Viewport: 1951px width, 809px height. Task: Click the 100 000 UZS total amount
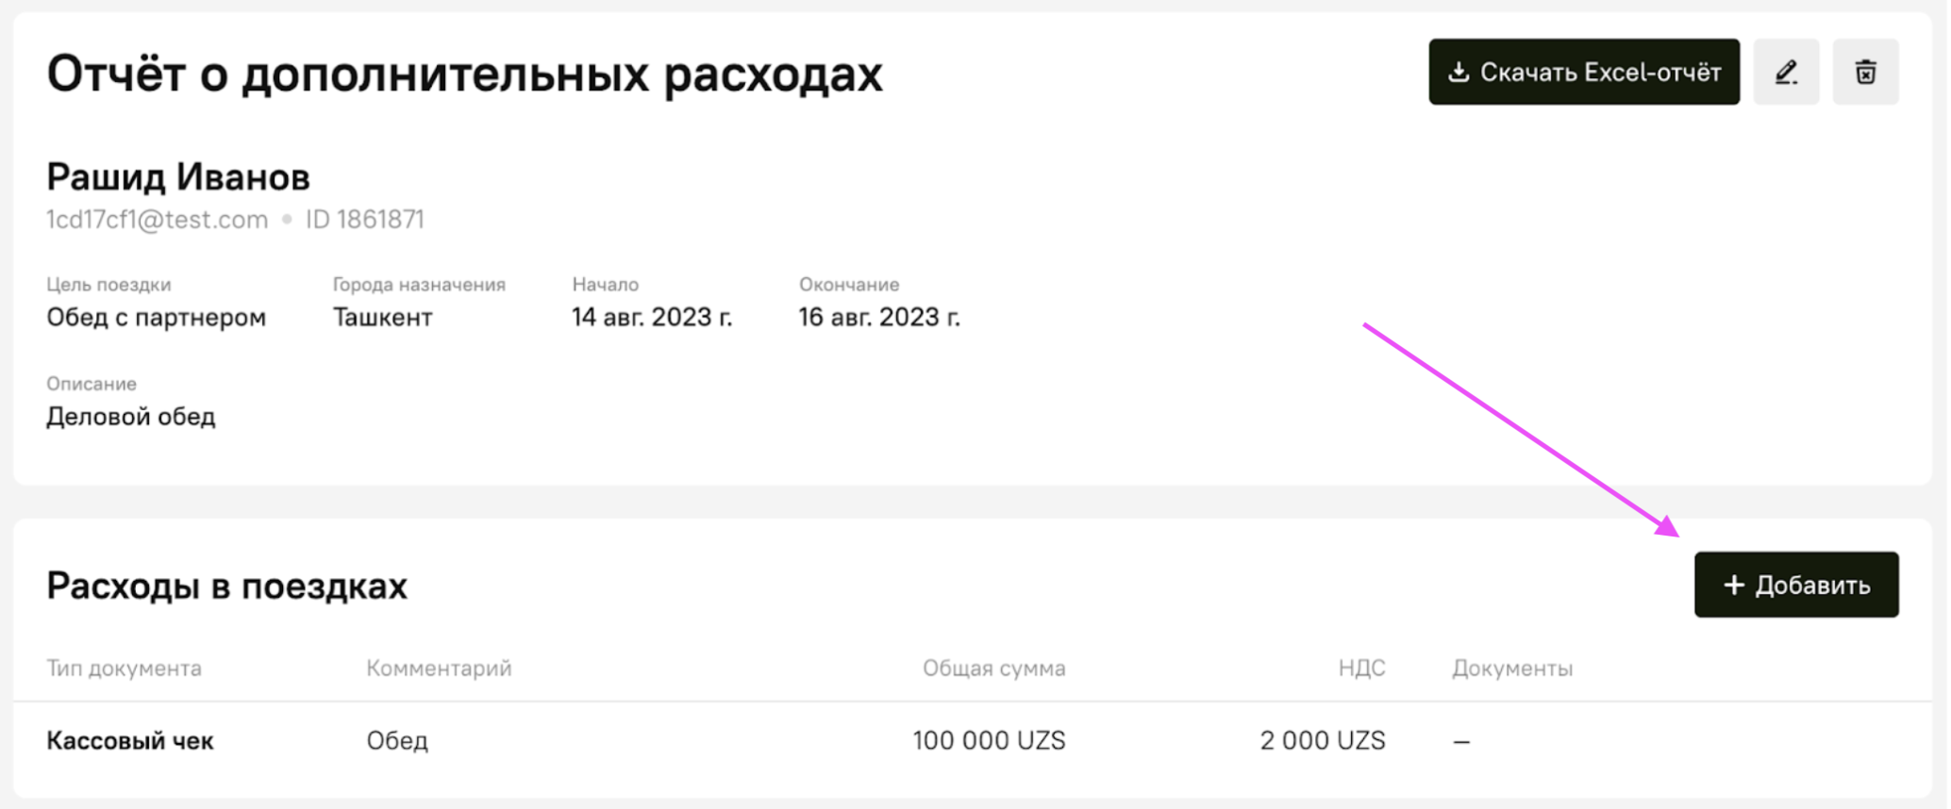988,741
